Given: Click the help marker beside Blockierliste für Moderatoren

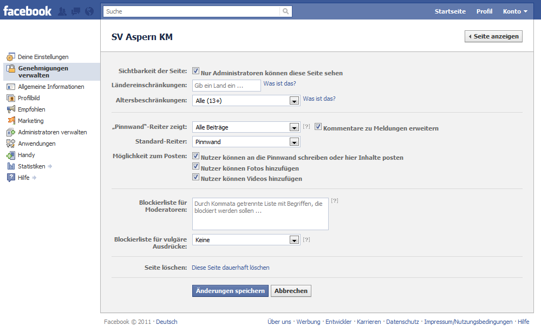Looking at the screenshot, I should tap(335, 200).
